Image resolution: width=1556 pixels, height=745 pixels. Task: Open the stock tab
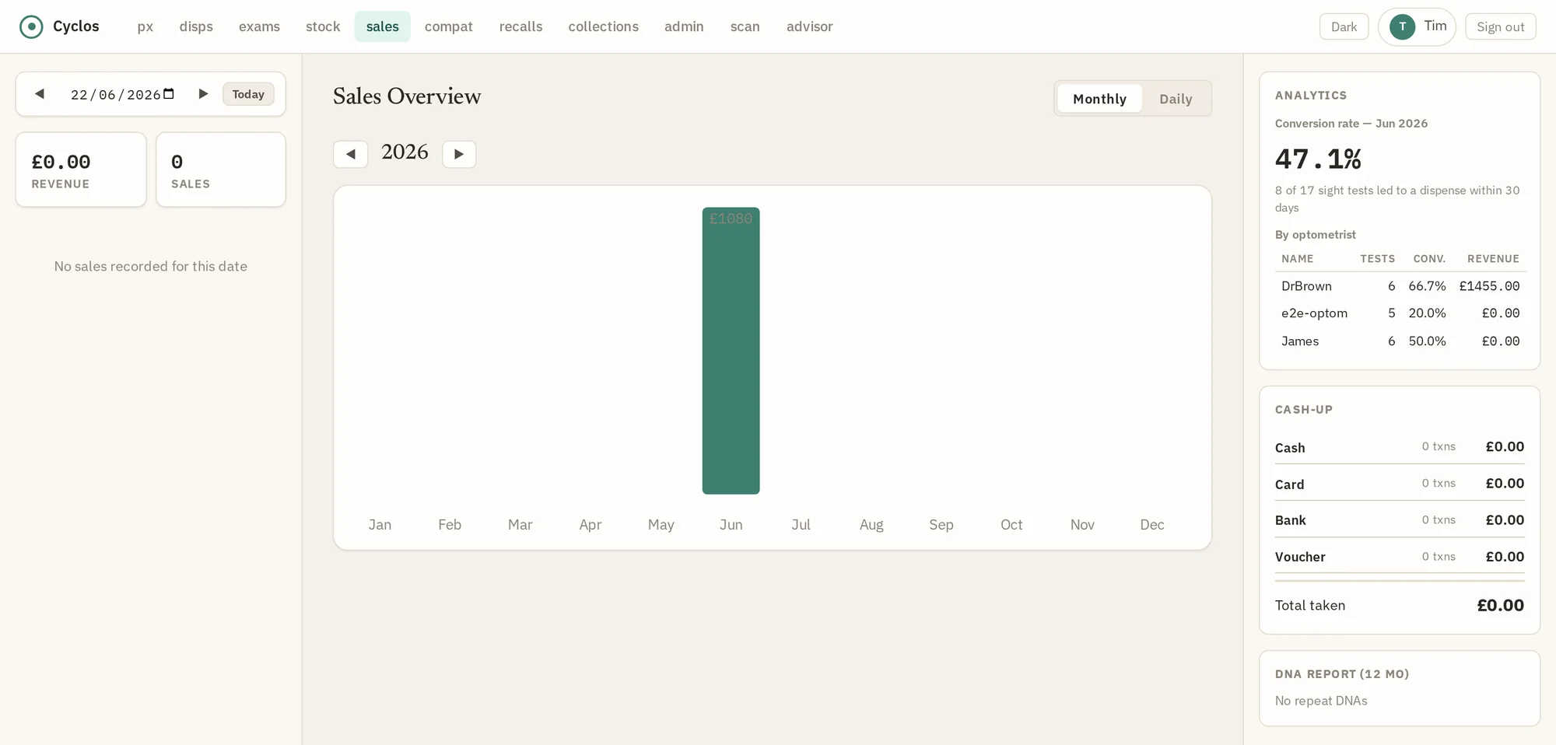click(x=323, y=26)
